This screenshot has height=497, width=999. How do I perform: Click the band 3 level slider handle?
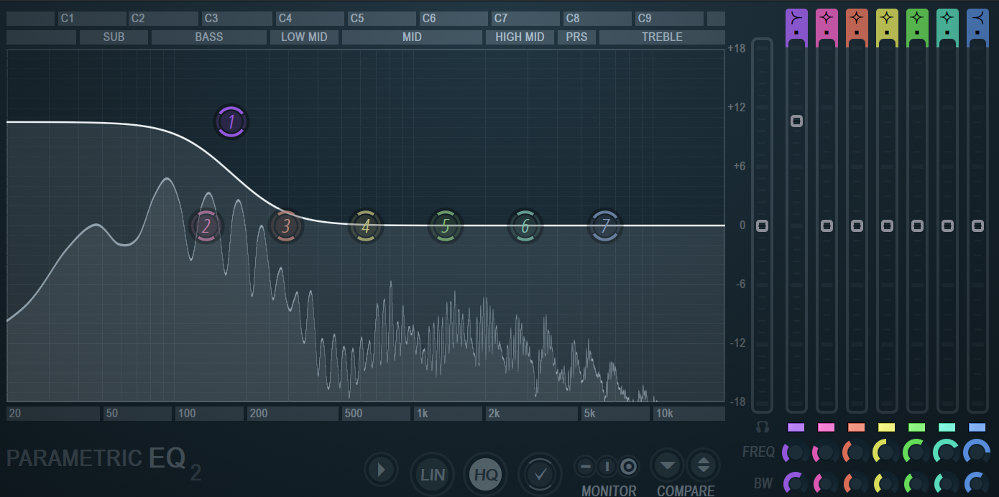(x=857, y=226)
